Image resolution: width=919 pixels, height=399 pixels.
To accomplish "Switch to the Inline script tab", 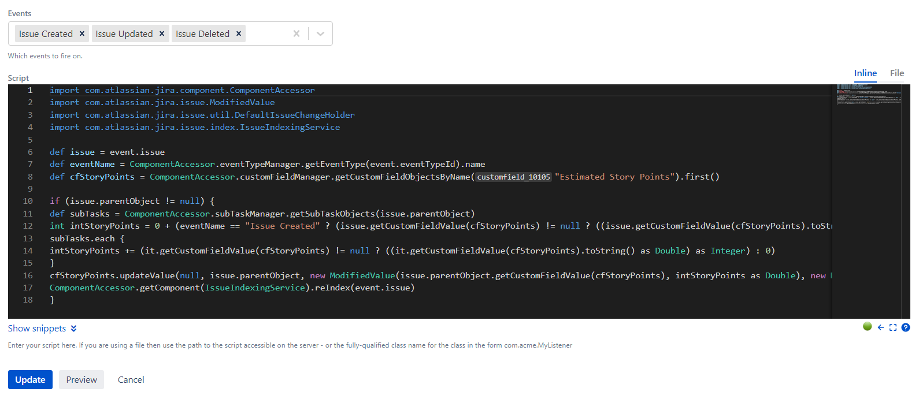I will [865, 73].
